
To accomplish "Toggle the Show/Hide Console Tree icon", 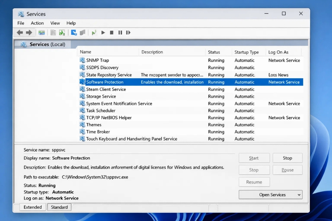I will (x=41, y=32).
